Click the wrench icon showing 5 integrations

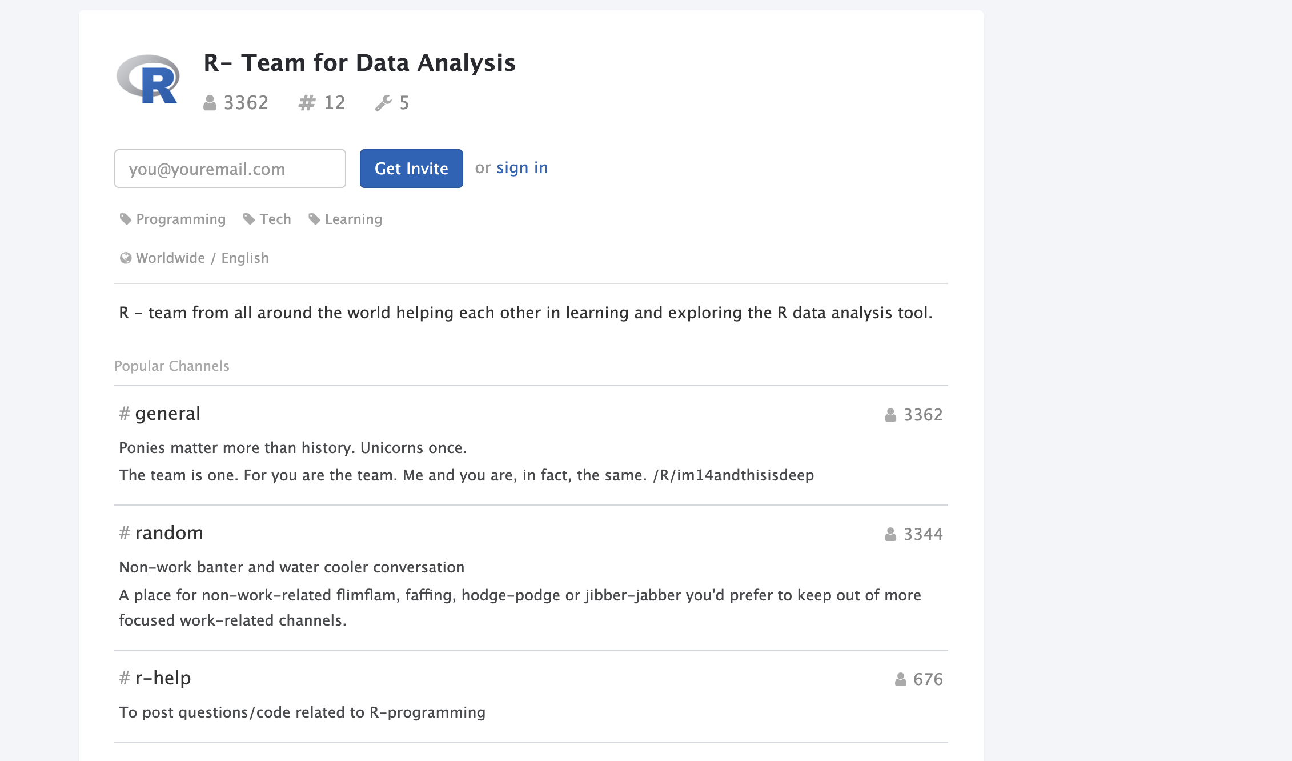[383, 103]
